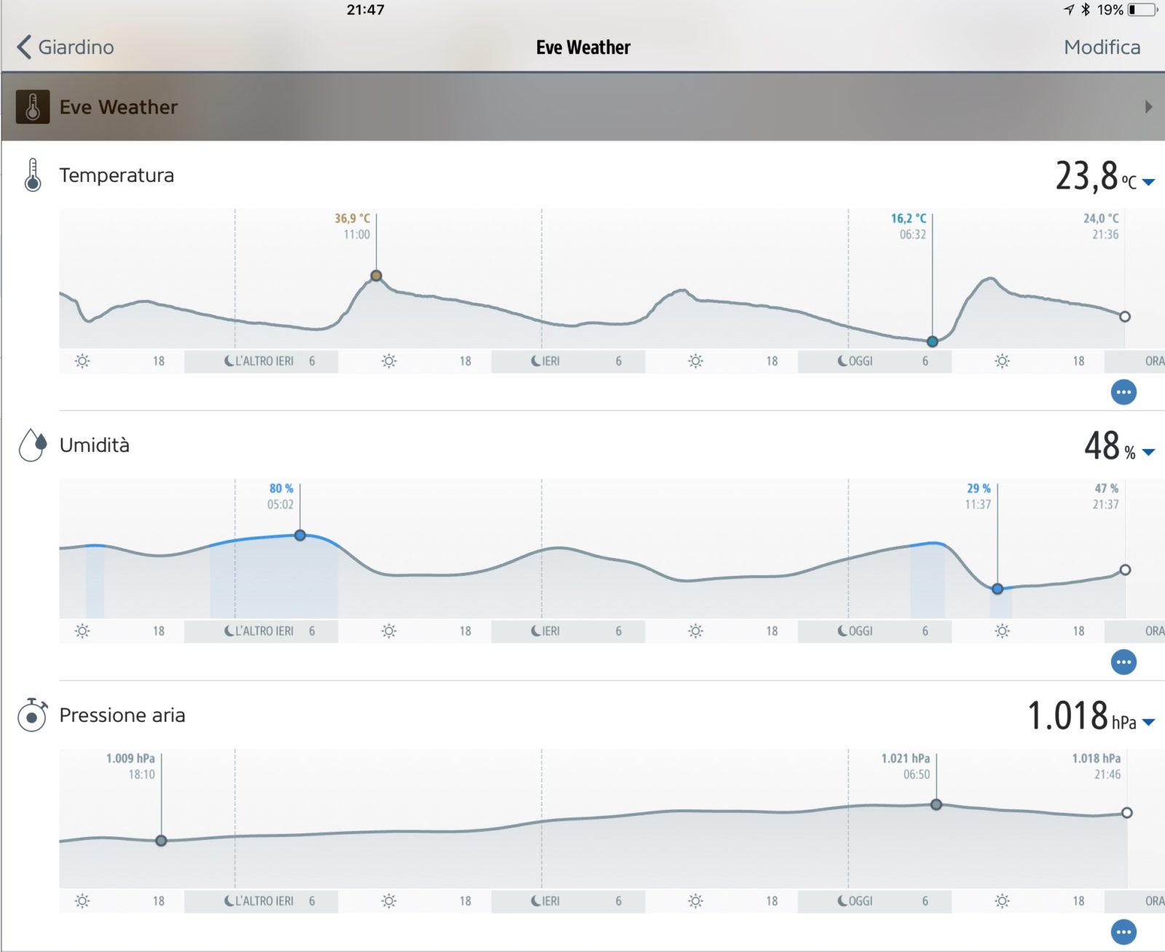
Task: Go back to Giardino
Action: (x=66, y=47)
